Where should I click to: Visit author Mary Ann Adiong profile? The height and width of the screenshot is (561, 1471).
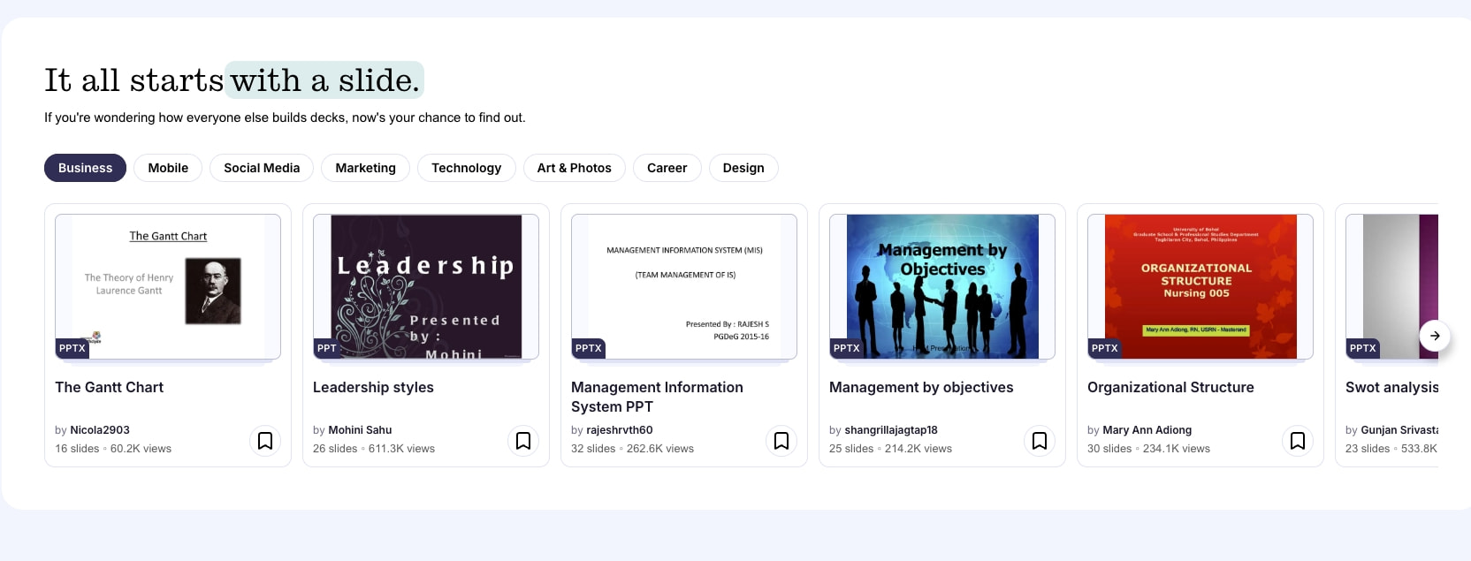click(x=1147, y=430)
